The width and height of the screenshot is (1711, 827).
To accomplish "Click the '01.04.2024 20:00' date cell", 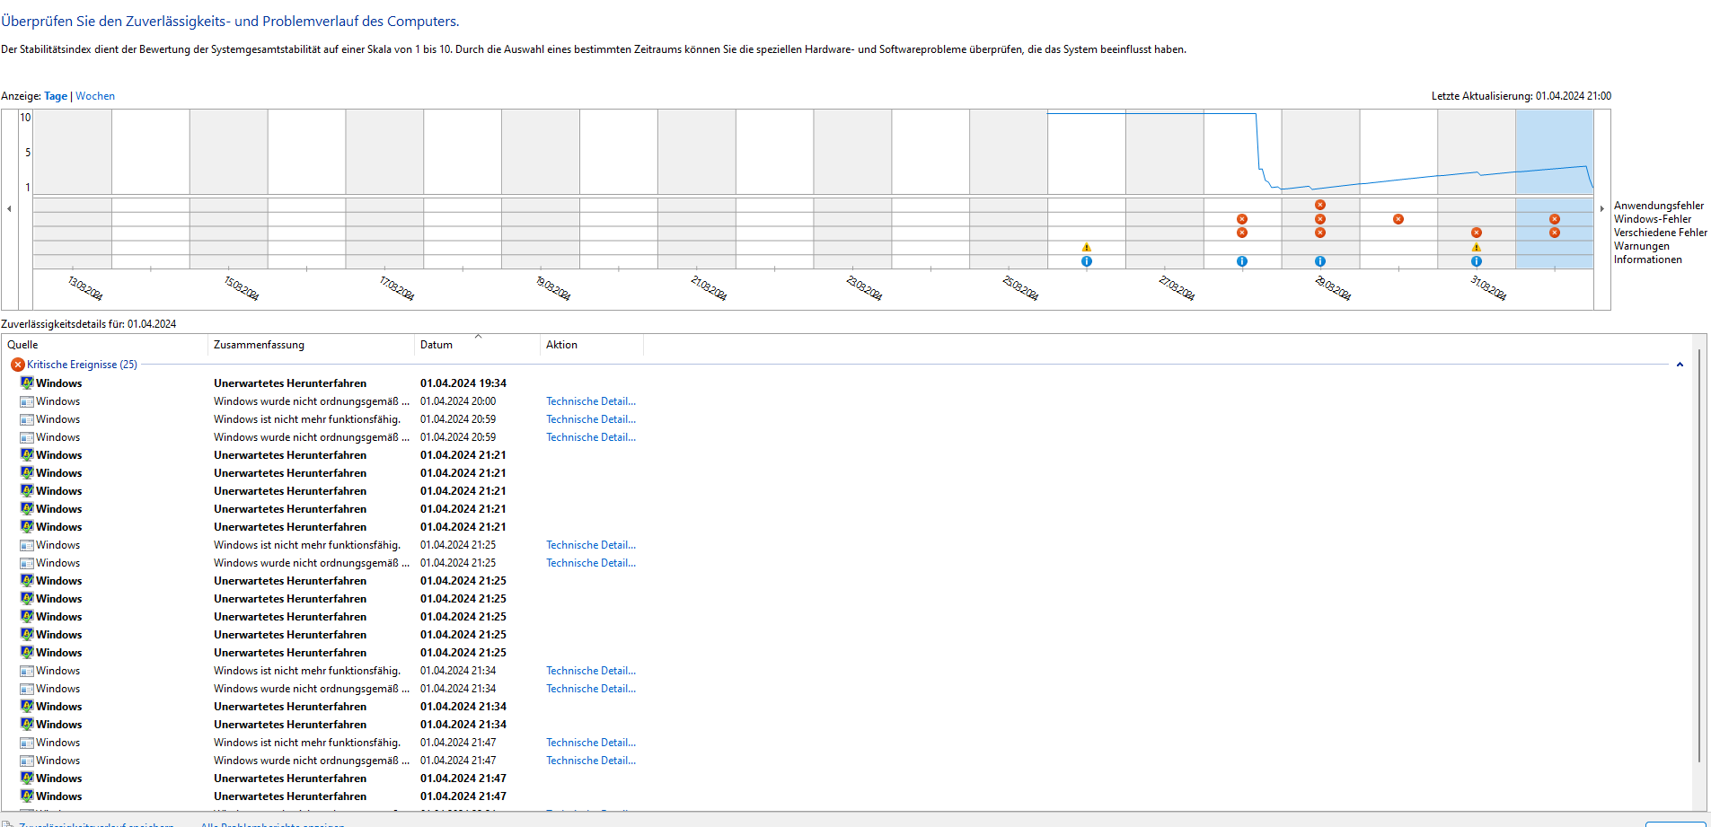I will [x=458, y=401].
